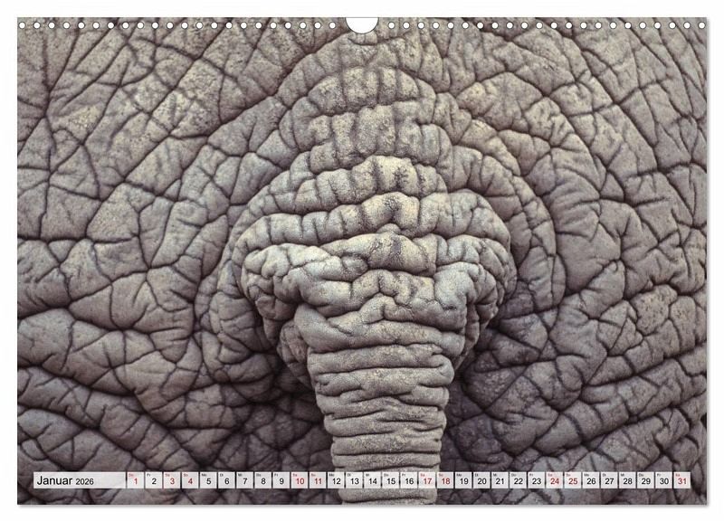Click the red day 17 cell
This screenshot has width=724, height=522.
tap(427, 481)
